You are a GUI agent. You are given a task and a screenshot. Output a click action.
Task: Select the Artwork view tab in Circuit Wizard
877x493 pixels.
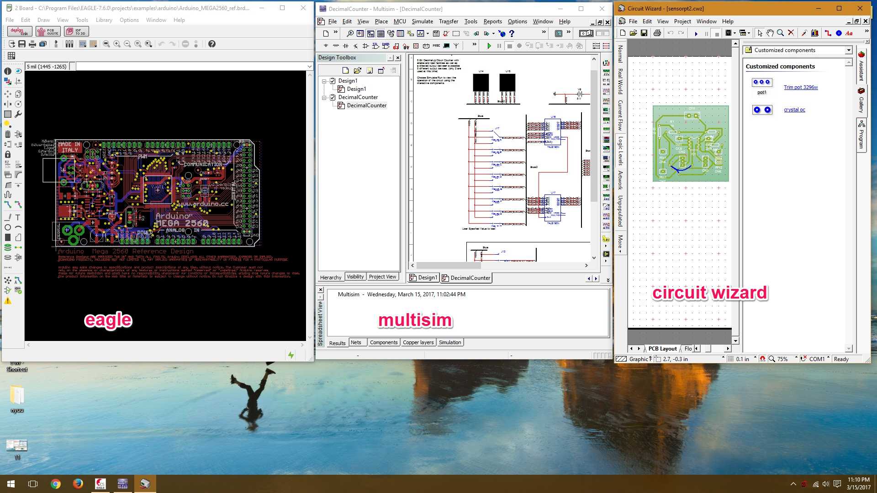click(x=620, y=180)
